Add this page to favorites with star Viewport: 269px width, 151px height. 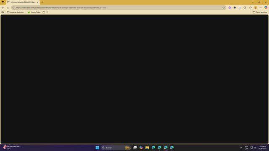pyautogui.click(x=224, y=8)
